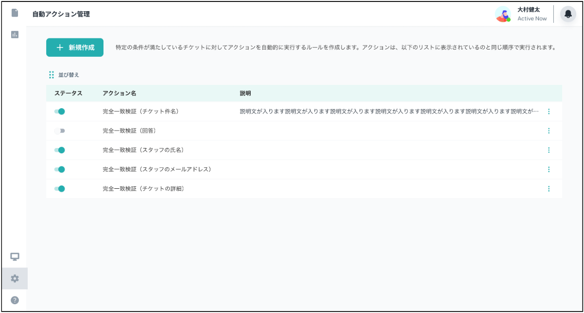Click the notification bell icon
Viewport: 584px width, 313px height.
(x=568, y=14)
